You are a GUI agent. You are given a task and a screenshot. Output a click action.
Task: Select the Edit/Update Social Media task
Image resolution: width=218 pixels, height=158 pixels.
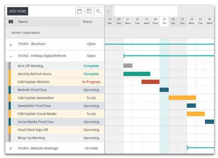pyautogui.click(x=37, y=114)
